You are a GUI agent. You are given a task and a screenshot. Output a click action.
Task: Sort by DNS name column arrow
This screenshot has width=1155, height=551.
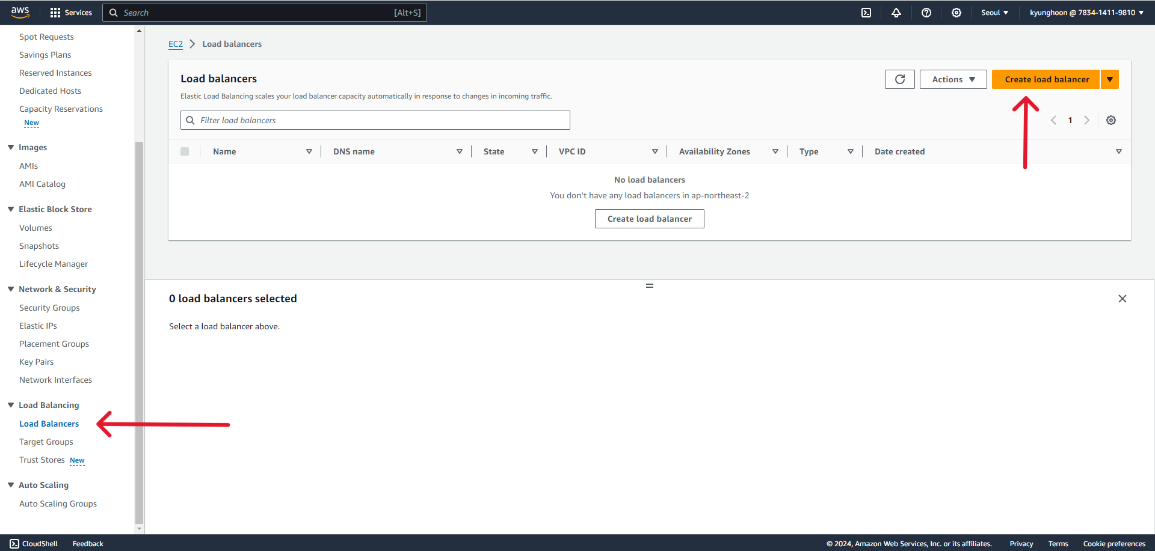tap(460, 151)
